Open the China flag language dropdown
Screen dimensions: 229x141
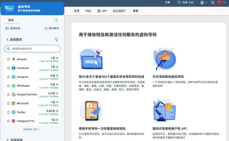(221, 3)
